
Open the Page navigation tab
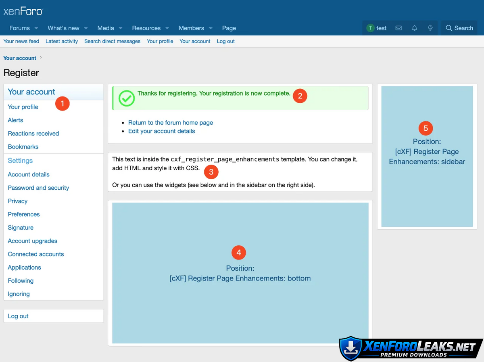[x=229, y=28]
